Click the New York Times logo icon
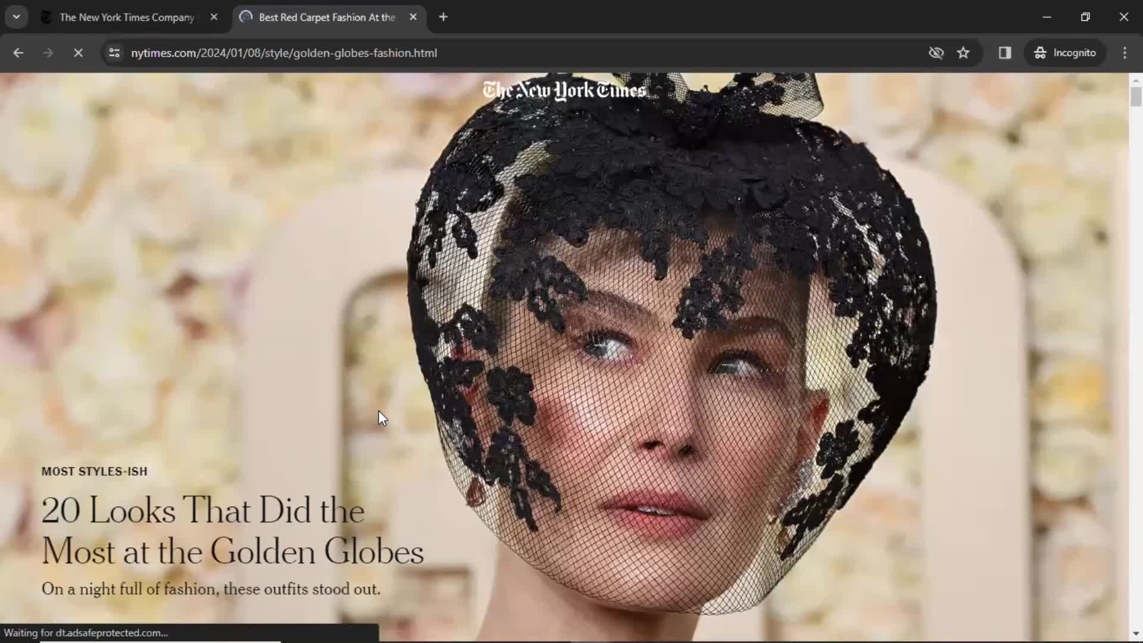The image size is (1143, 643). [x=564, y=89]
